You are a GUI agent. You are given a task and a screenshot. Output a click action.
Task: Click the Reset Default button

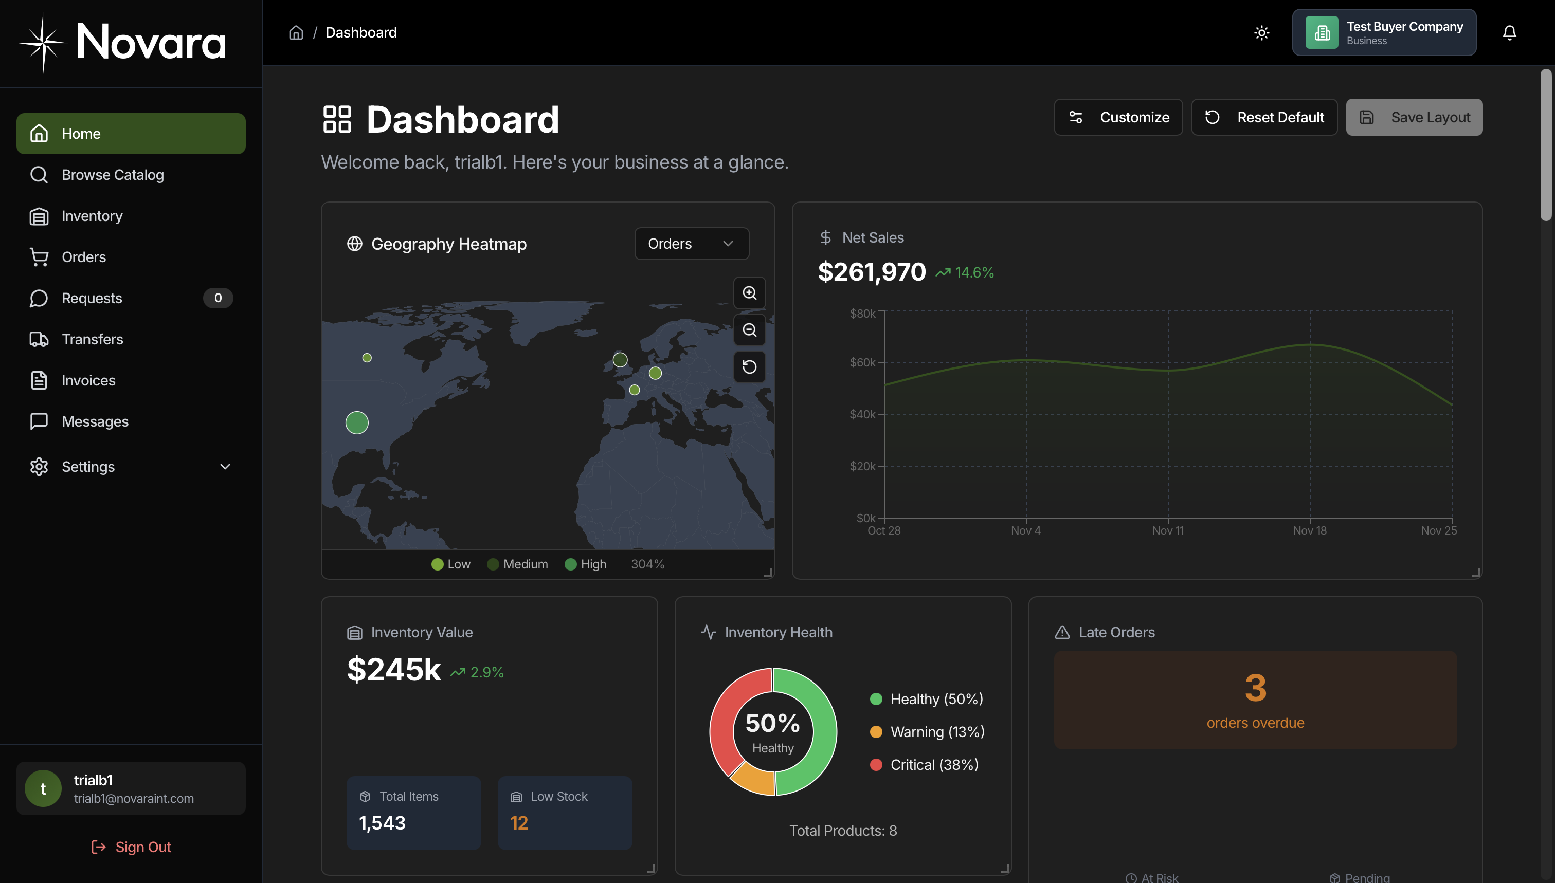point(1264,117)
